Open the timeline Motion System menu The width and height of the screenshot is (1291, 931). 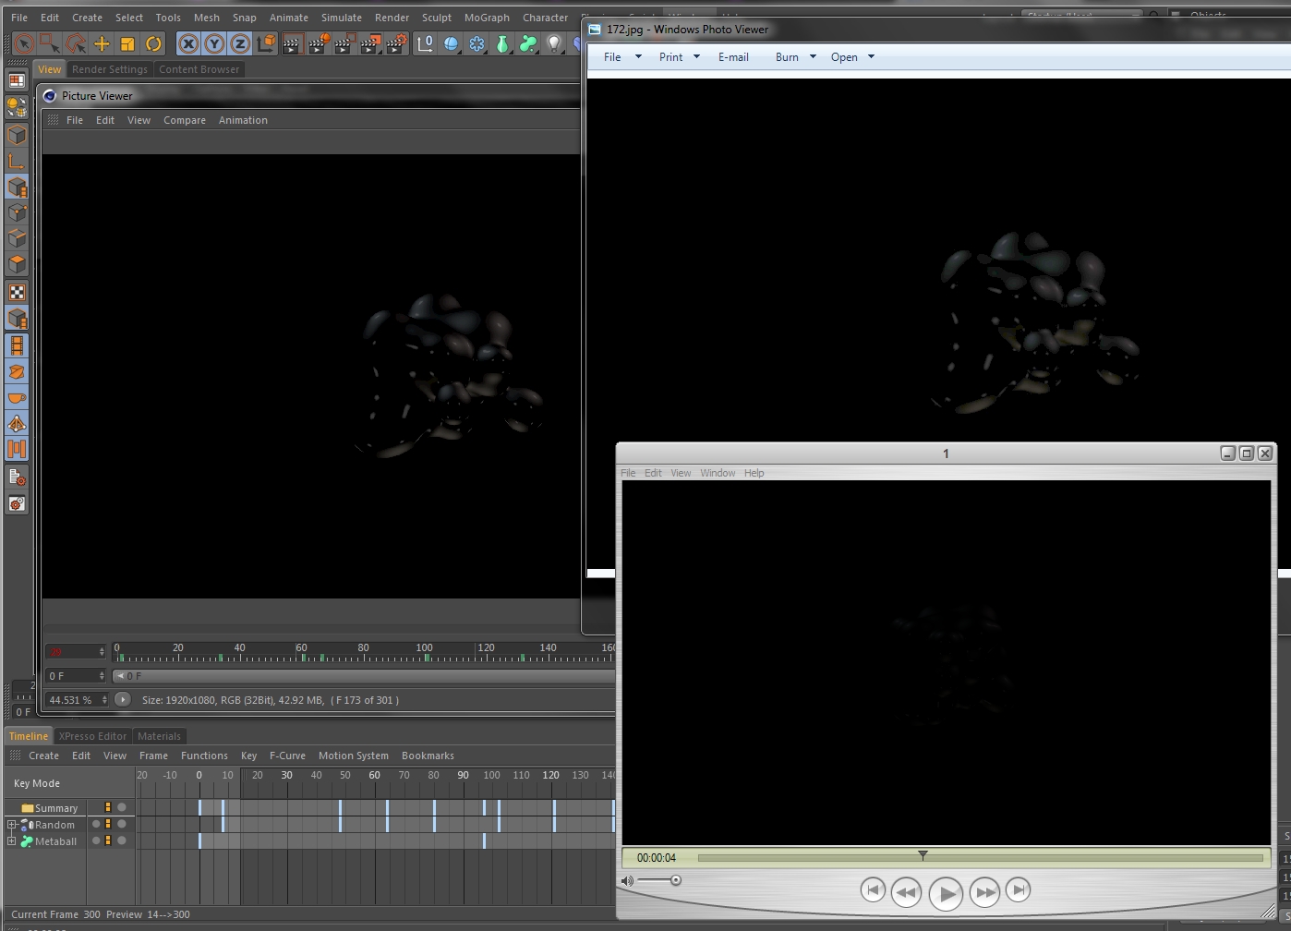(354, 756)
